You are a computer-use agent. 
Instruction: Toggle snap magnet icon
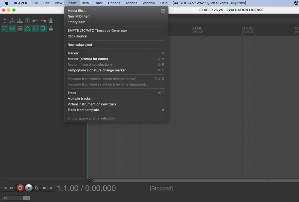click(43, 29)
